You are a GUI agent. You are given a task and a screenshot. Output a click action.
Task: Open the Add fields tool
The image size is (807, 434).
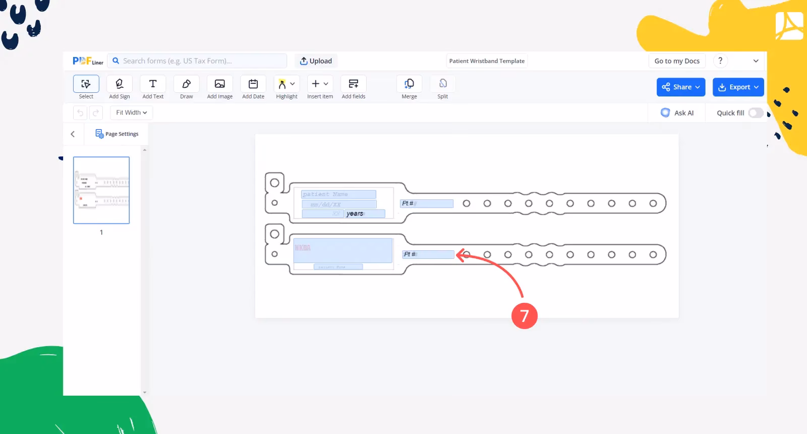pyautogui.click(x=353, y=84)
